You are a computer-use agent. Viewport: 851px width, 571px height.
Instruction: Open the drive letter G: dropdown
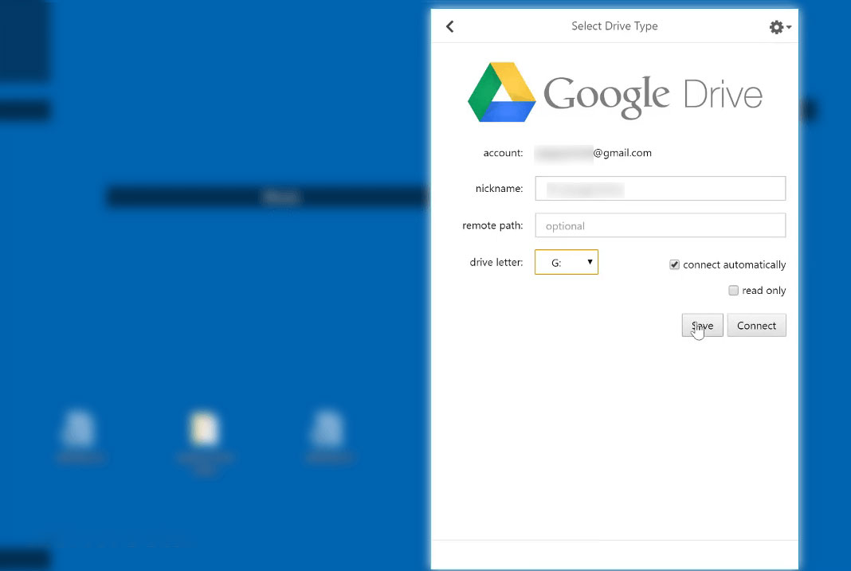[566, 262]
